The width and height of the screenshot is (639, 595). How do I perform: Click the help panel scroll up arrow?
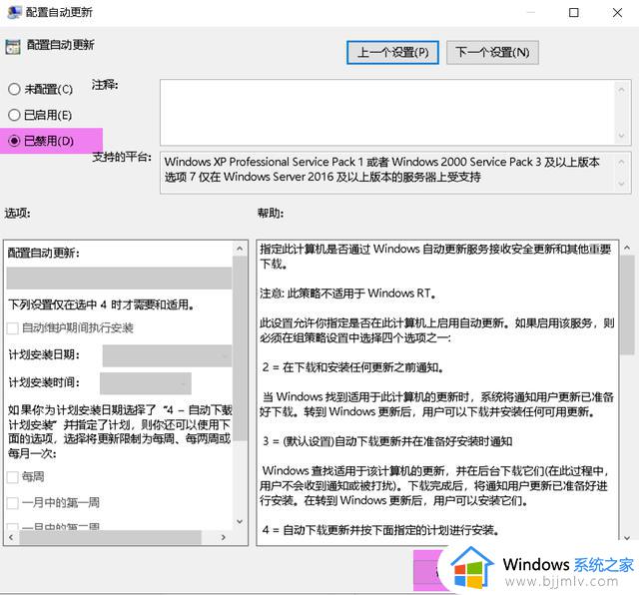(627, 248)
